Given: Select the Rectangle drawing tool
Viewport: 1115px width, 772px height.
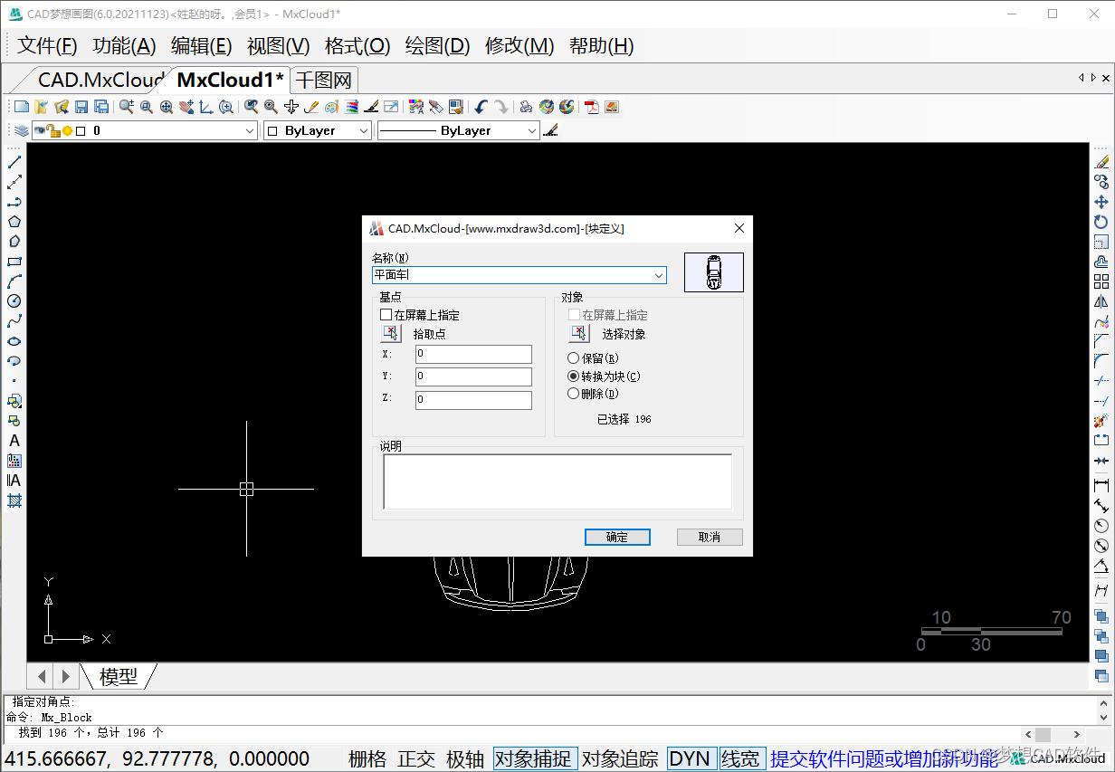Looking at the screenshot, I should tap(14, 262).
